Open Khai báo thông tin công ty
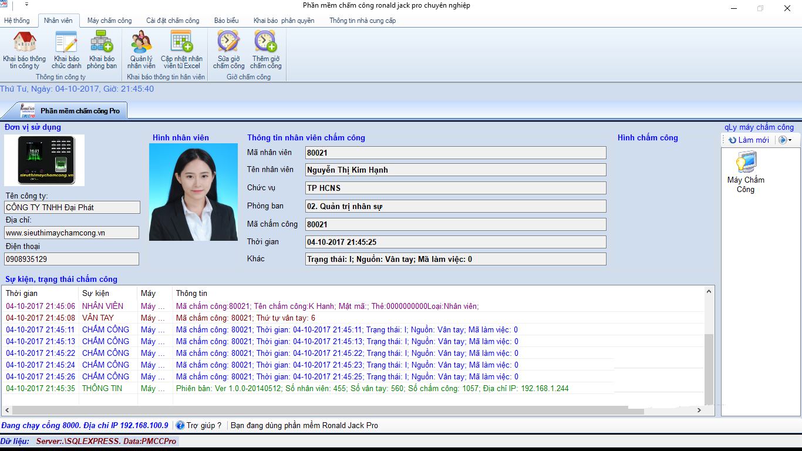The width and height of the screenshot is (802, 451). click(x=24, y=50)
